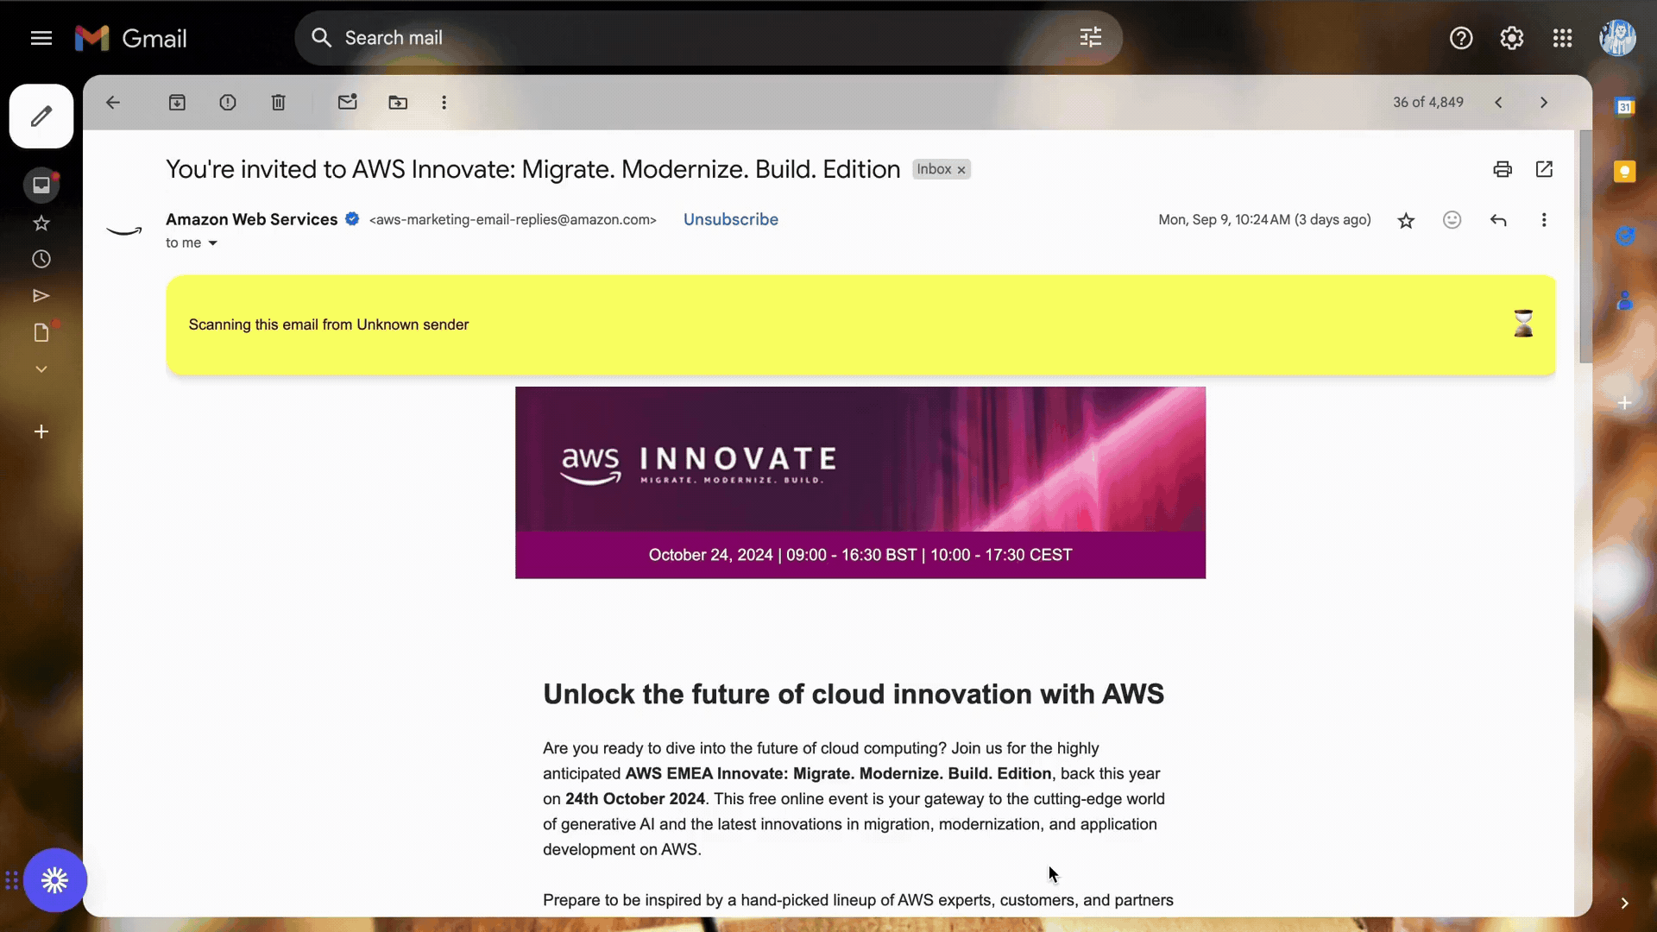Screen dimensions: 1657x932
Task: Reply to Amazon Web Services
Action: [1498, 220]
